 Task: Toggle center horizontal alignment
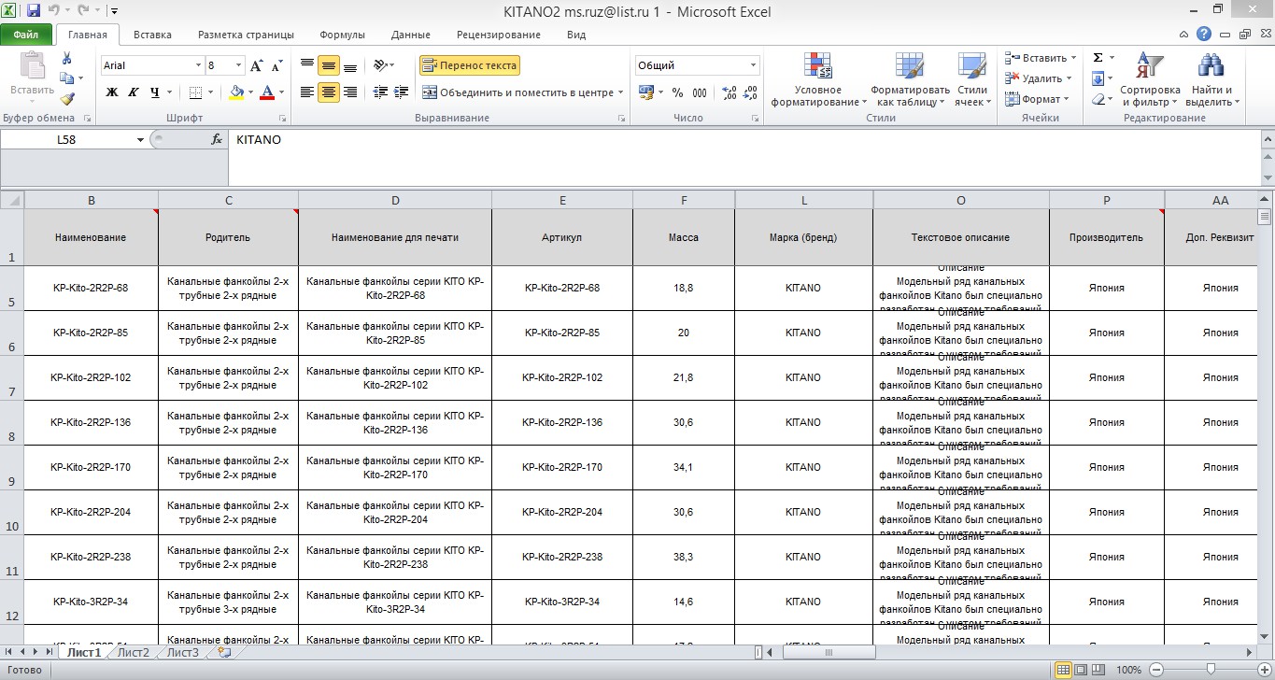(328, 92)
